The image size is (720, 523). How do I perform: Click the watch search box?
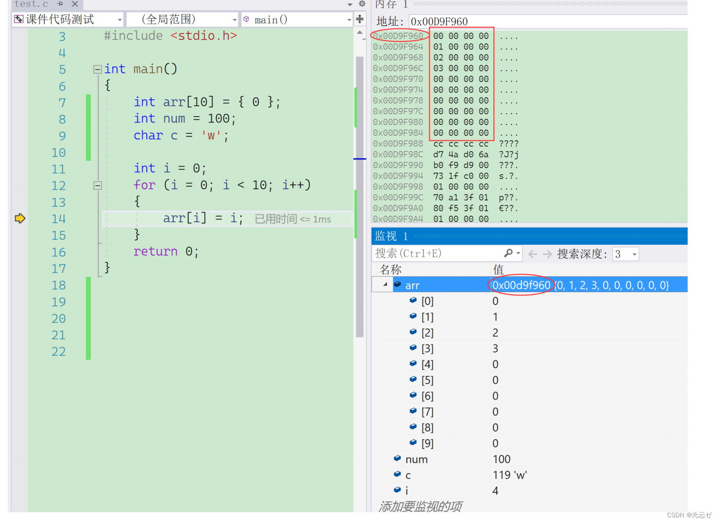pyautogui.click(x=437, y=254)
